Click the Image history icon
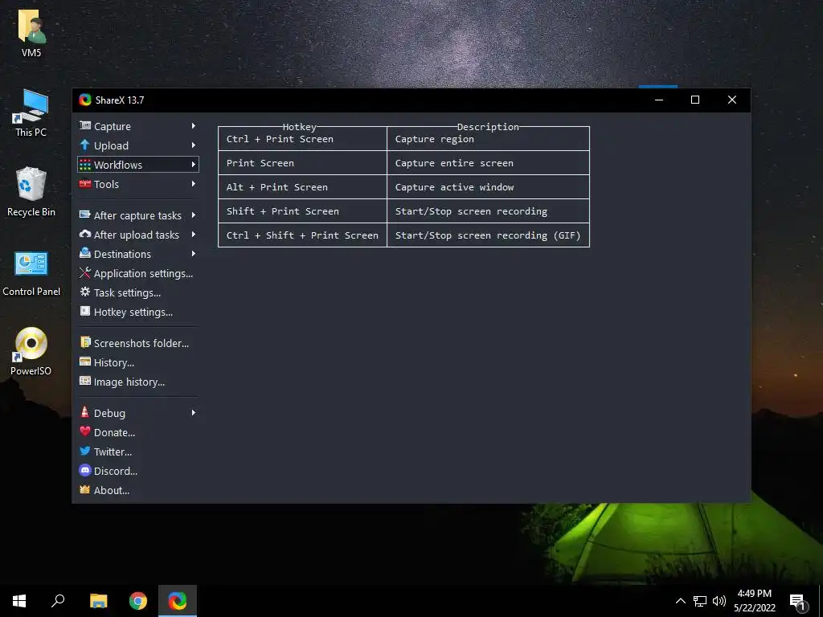The image size is (823, 617). click(x=85, y=381)
